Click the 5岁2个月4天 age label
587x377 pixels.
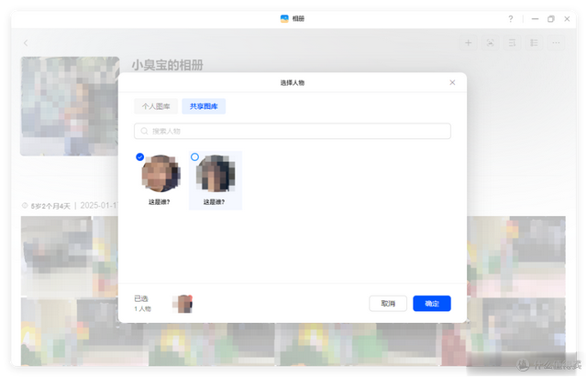point(50,206)
